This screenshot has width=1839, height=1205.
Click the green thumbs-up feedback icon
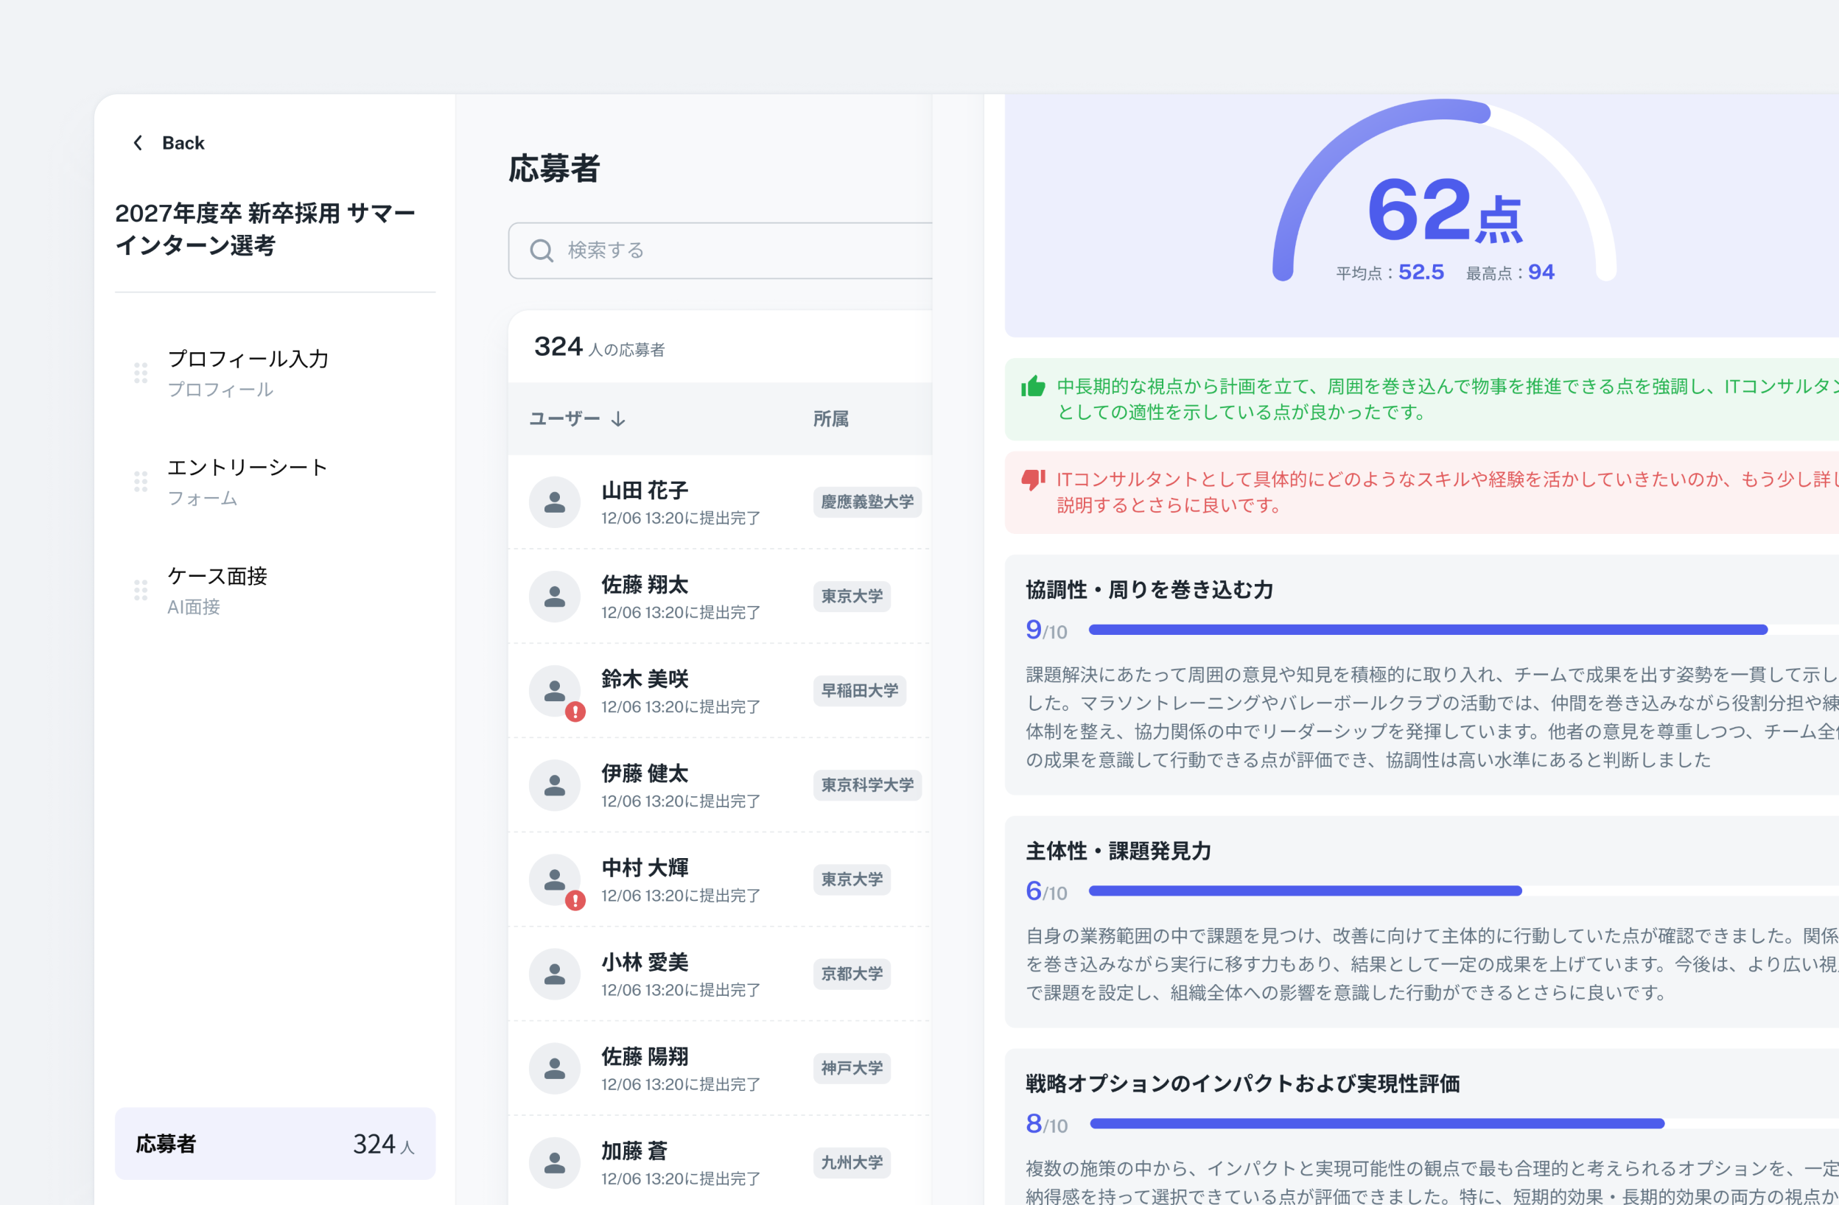pyautogui.click(x=1033, y=386)
